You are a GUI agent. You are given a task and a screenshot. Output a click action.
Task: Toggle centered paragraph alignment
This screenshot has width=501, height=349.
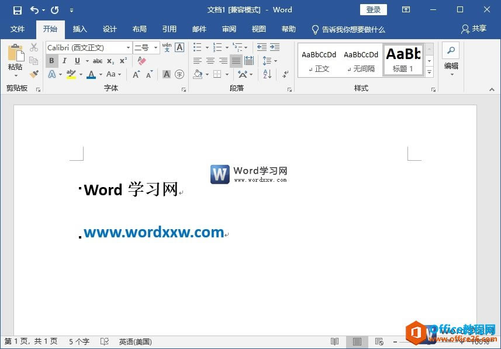point(209,60)
